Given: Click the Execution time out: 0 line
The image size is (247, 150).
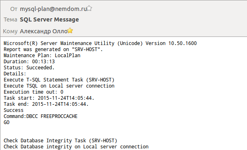Looking at the screenshot, I should click(x=34, y=92).
